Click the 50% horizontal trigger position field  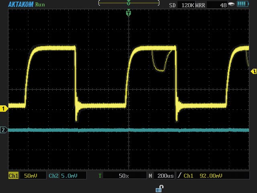tap(124, 176)
